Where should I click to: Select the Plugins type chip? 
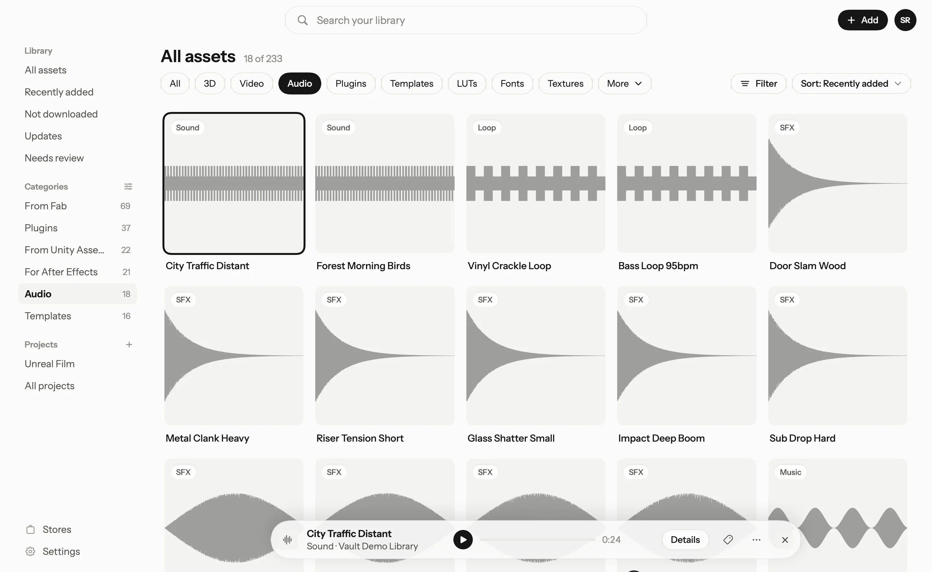click(351, 83)
